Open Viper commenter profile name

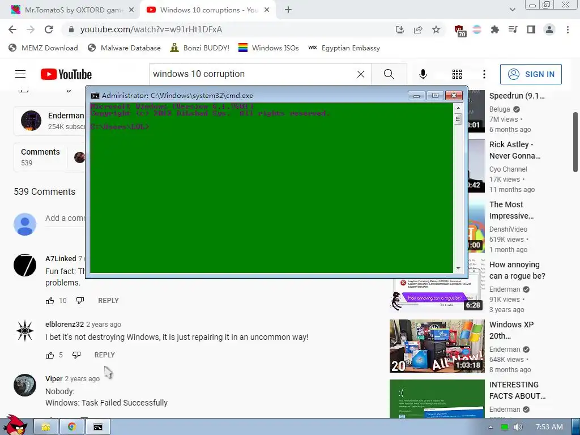[x=54, y=379]
